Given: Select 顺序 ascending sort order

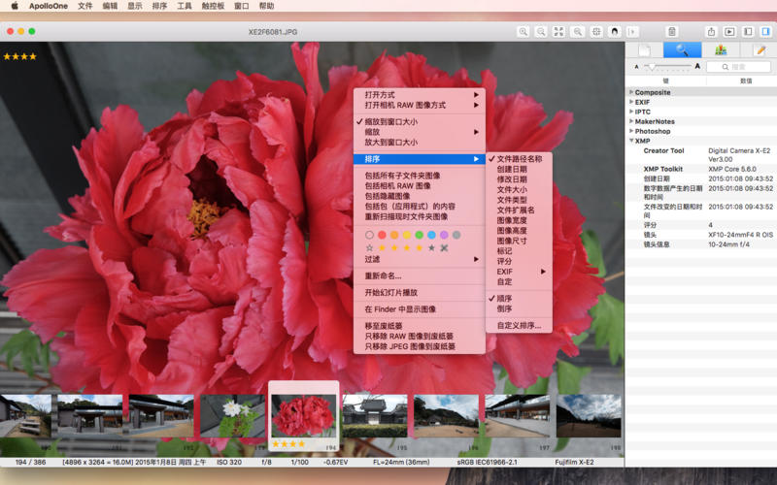Looking at the screenshot, I should pyautogui.click(x=519, y=299).
